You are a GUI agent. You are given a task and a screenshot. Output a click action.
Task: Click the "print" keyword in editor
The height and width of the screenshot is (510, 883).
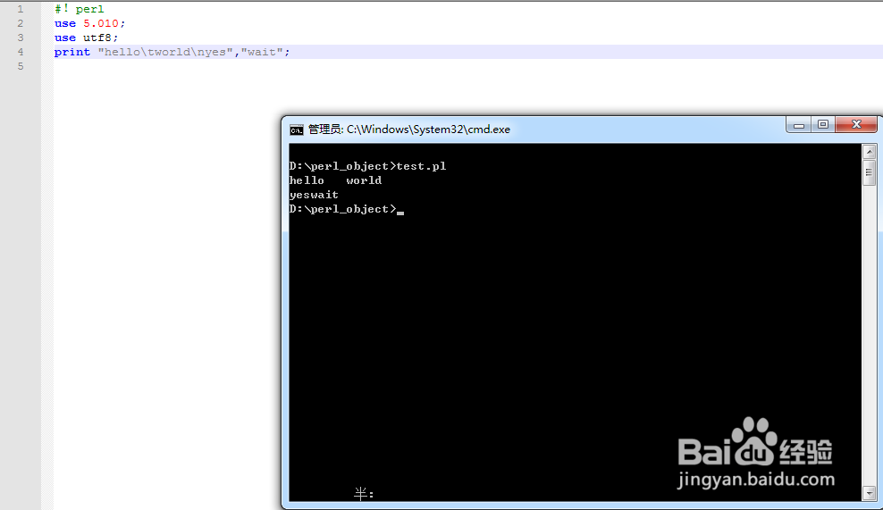[x=72, y=52]
